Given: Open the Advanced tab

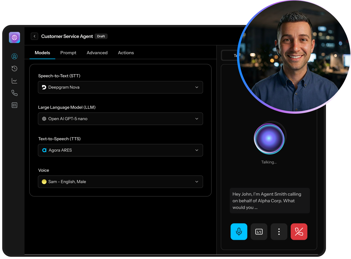Looking at the screenshot, I should coord(97,53).
